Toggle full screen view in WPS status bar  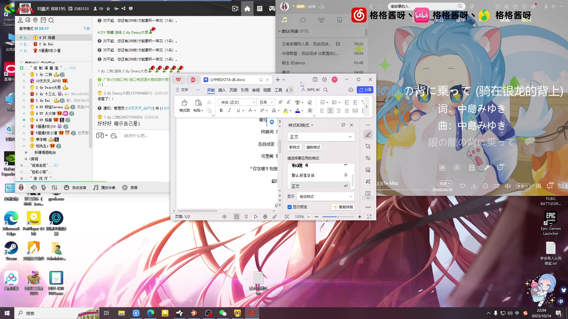(369, 217)
